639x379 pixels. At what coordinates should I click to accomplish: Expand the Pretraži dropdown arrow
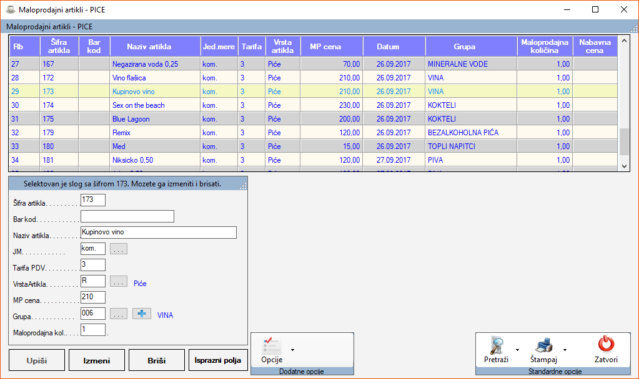point(517,350)
